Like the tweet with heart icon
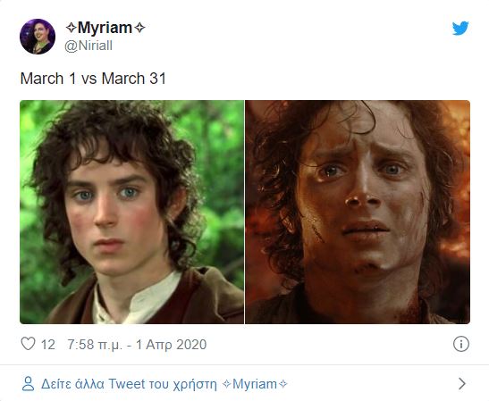The width and height of the screenshot is (489, 401). (28, 344)
